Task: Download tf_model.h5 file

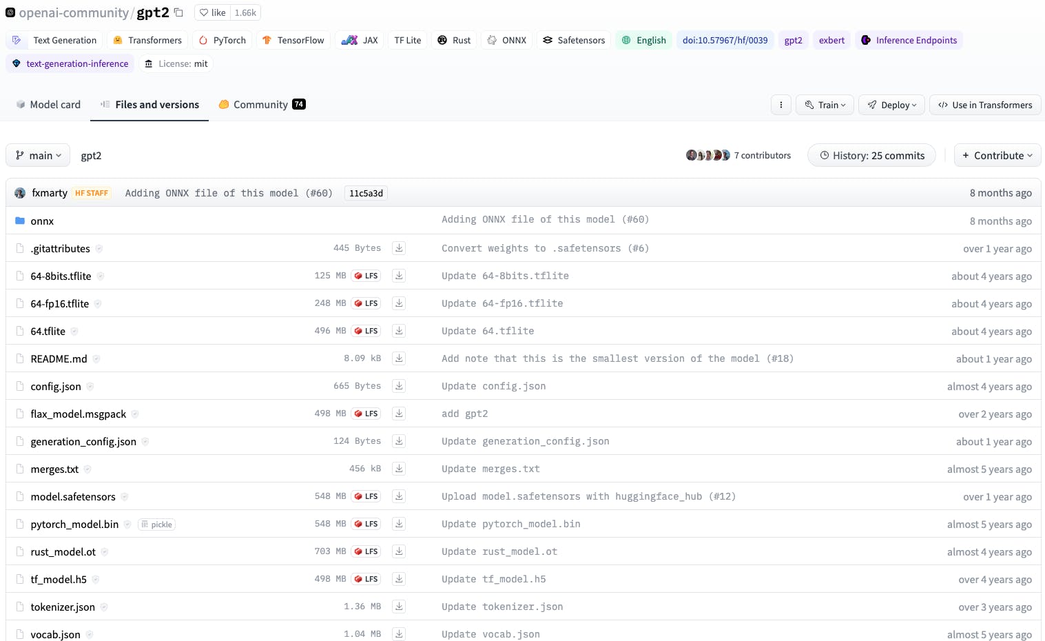Action: click(399, 579)
